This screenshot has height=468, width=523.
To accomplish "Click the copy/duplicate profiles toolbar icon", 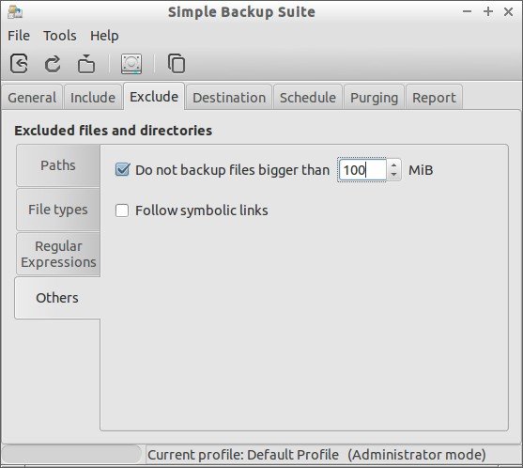I will [177, 63].
